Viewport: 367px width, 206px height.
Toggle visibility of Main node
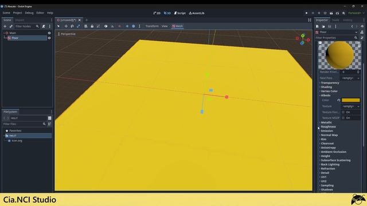(x=49, y=33)
